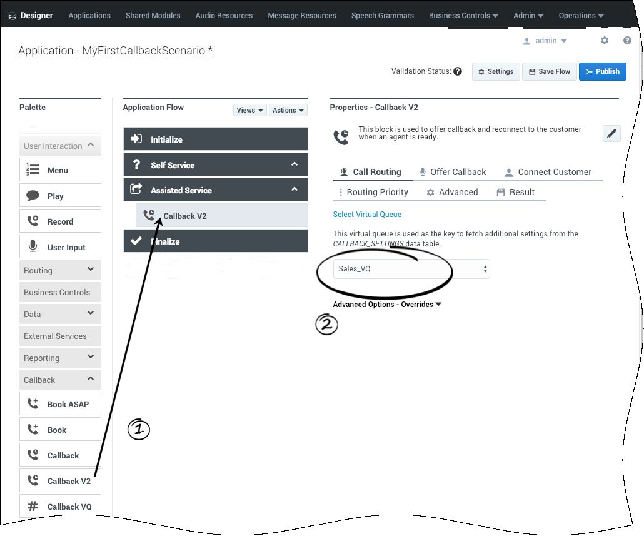Select the User Input microphone block
644x536 pixels.
[x=60, y=247]
